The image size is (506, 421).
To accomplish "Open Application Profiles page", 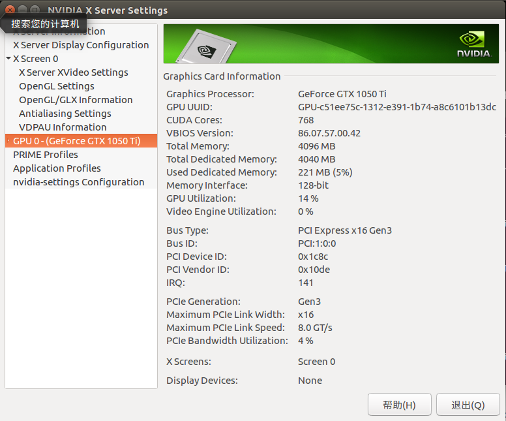I will tap(57, 168).
